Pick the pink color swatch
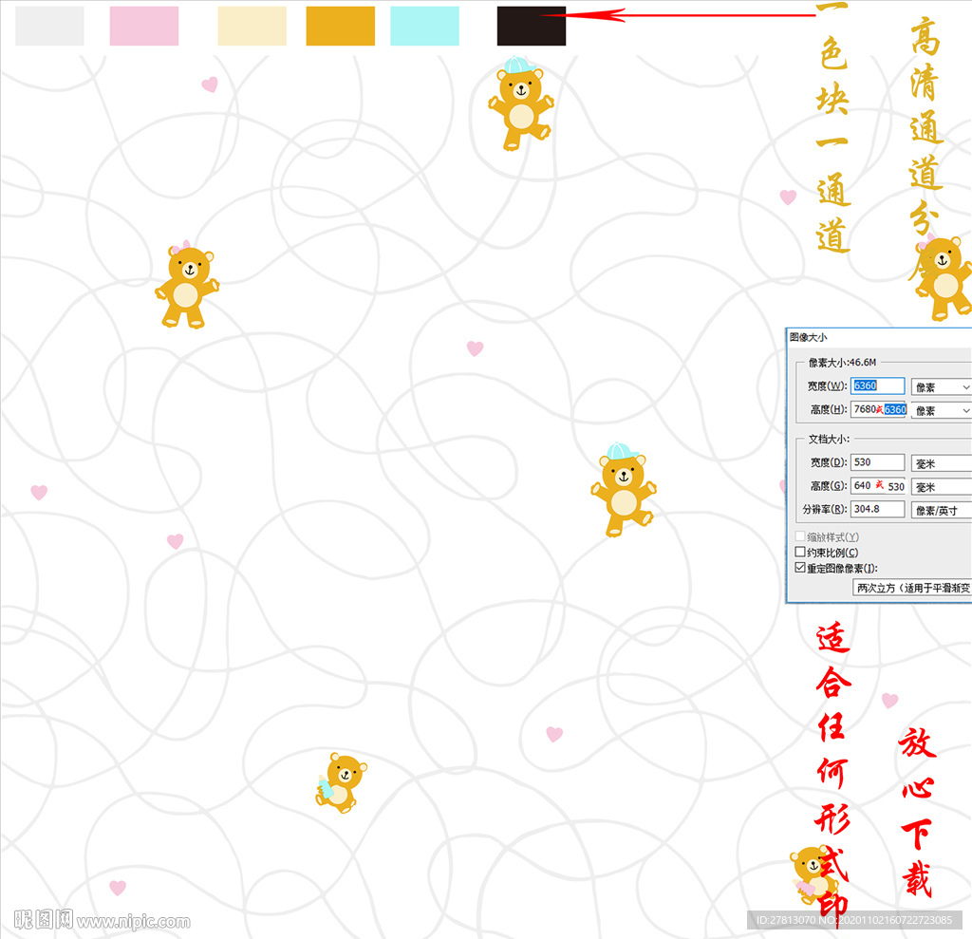Image resolution: width=972 pixels, height=939 pixels. click(144, 26)
